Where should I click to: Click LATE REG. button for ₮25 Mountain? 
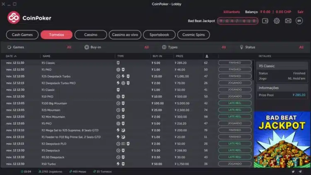235,110
